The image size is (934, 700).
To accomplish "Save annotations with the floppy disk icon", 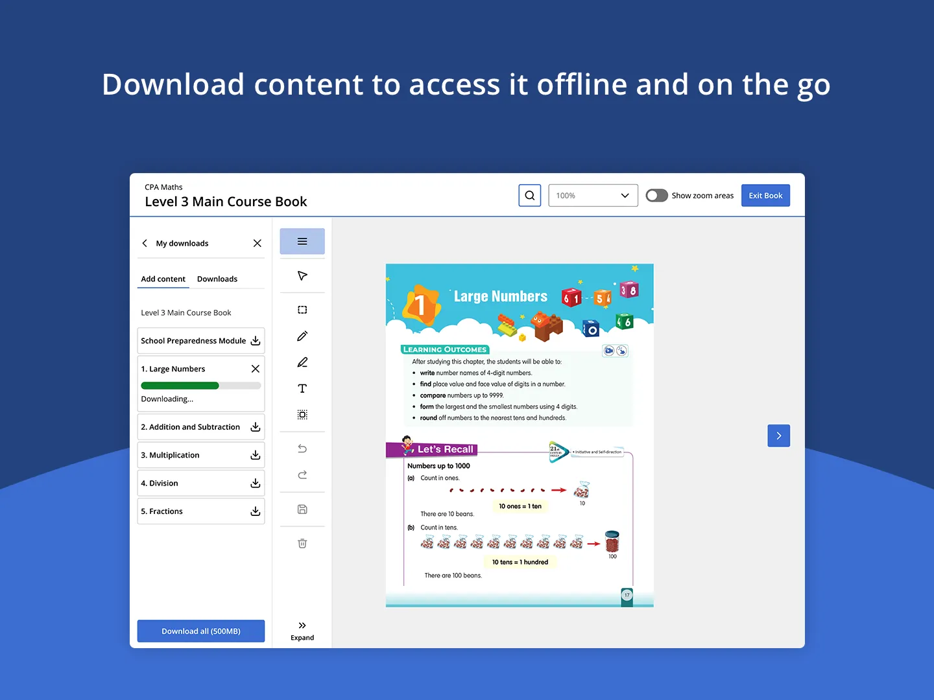I will tap(302, 509).
